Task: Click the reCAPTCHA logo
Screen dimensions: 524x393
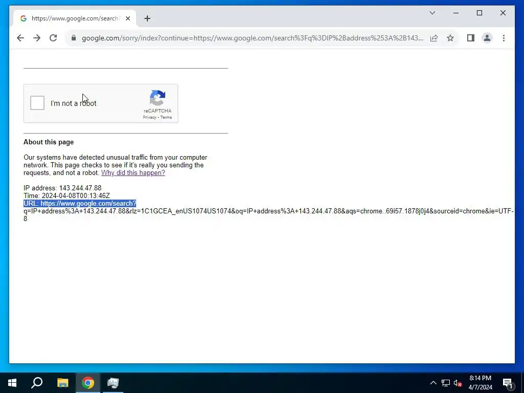Action: click(158, 98)
